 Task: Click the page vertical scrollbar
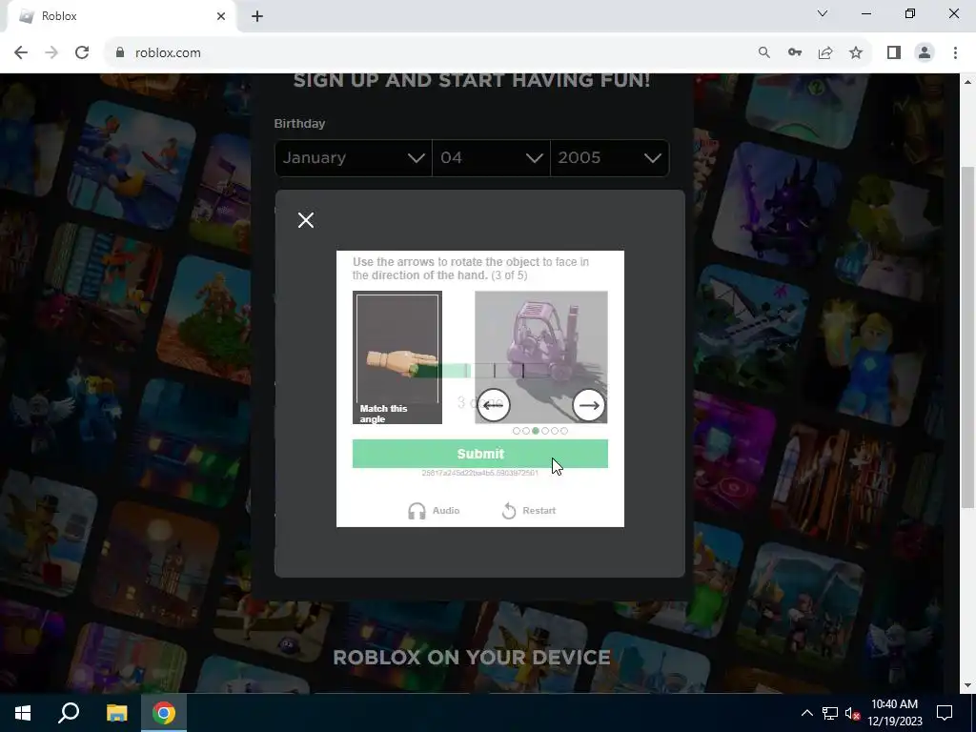click(x=967, y=336)
